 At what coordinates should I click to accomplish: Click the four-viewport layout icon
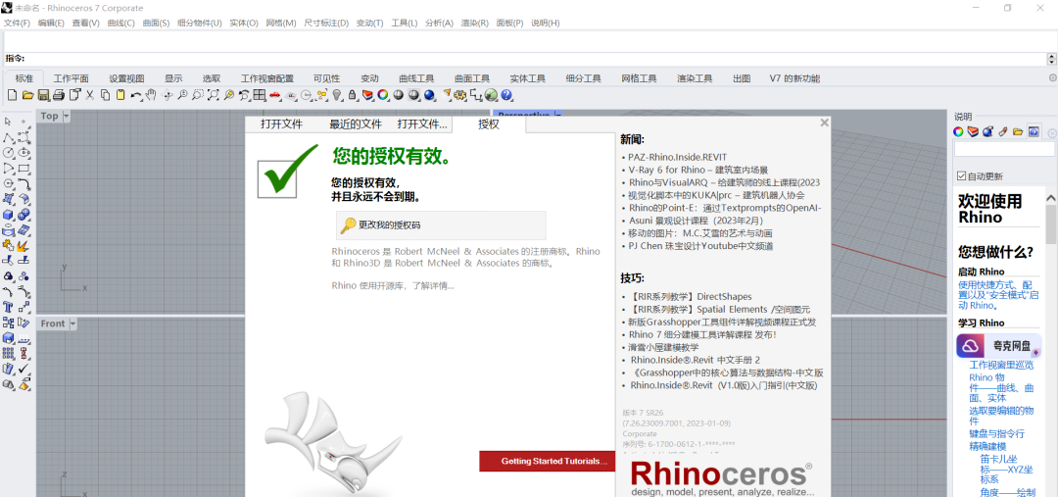(259, 95)
